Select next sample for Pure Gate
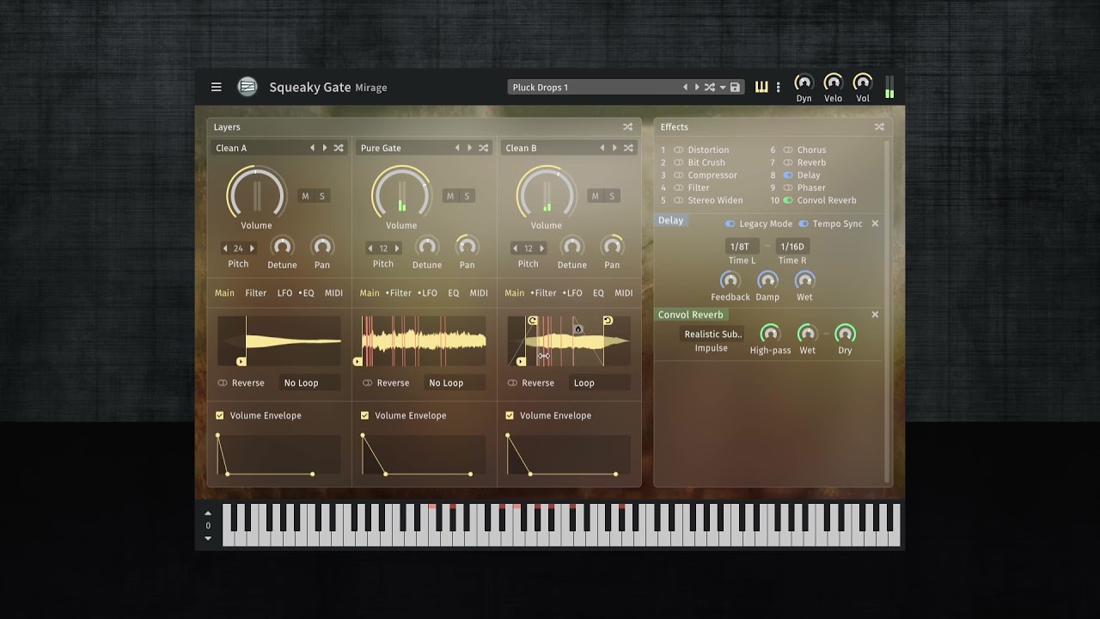The height and width of the screenshot is (619, 1100). (469, 148)
